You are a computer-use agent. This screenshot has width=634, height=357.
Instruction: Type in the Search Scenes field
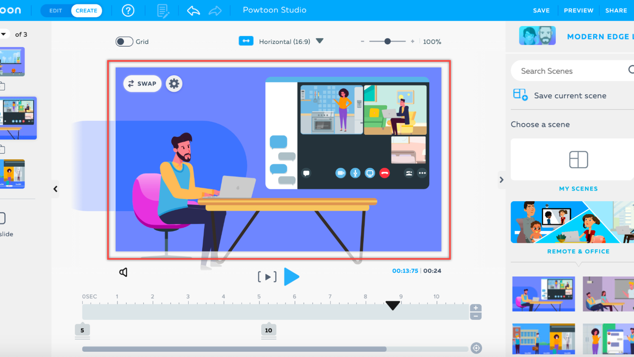(570, 71)
